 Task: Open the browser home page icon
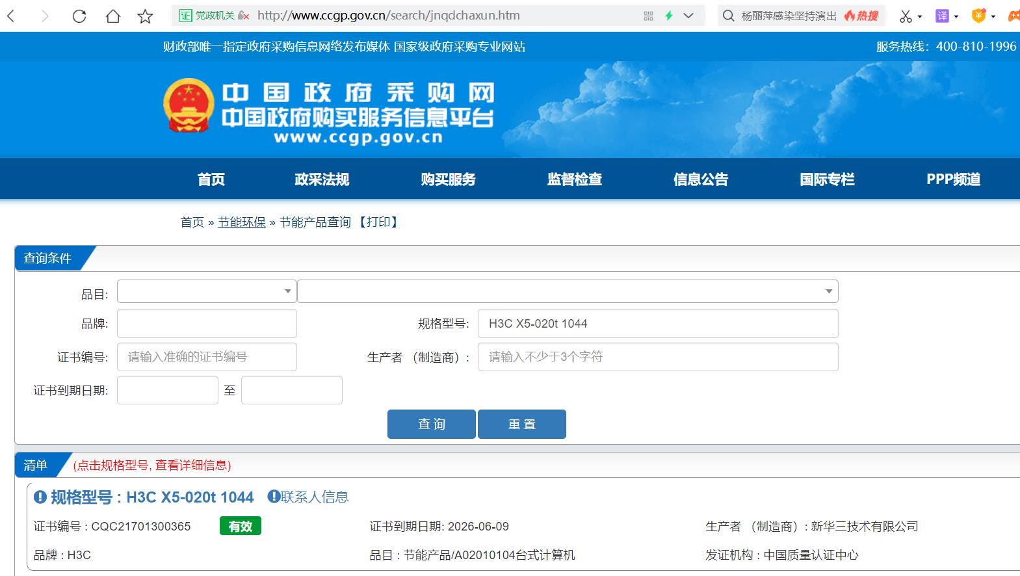[x=113, y=16]
